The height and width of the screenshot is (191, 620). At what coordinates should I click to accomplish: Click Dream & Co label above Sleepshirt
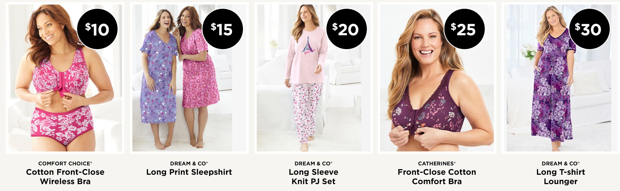click(x=189, y=164)
